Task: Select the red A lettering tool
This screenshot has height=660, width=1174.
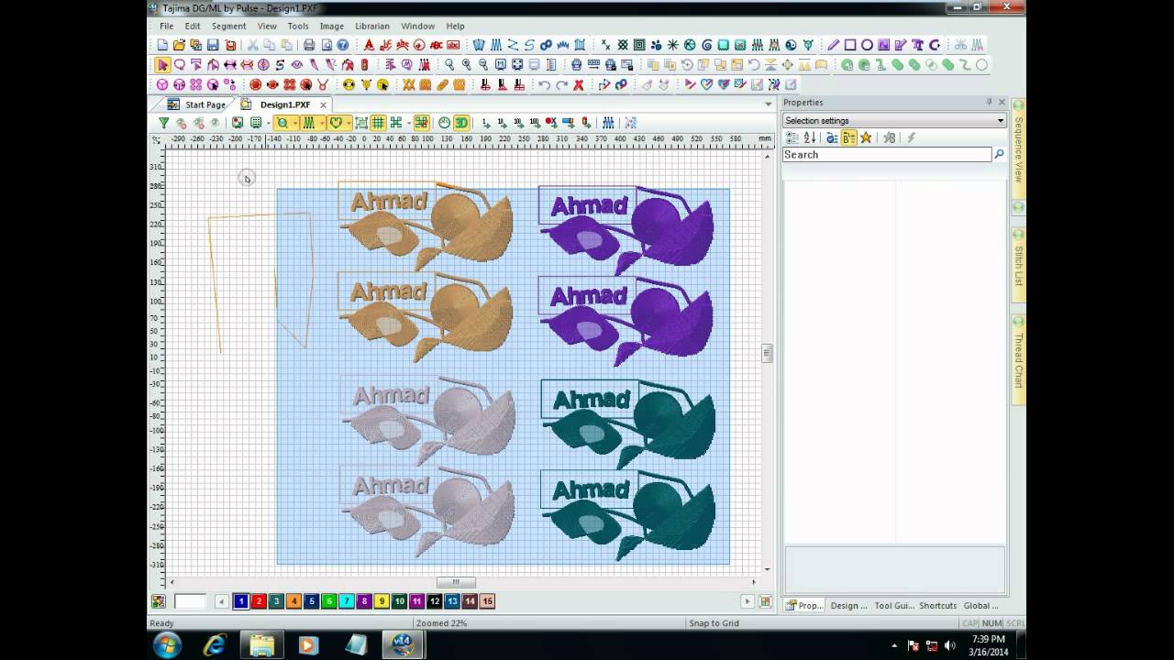Action: (369, 45)
